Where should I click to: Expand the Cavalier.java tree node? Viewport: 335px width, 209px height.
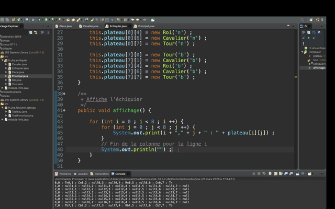click(x=6, y=64)
